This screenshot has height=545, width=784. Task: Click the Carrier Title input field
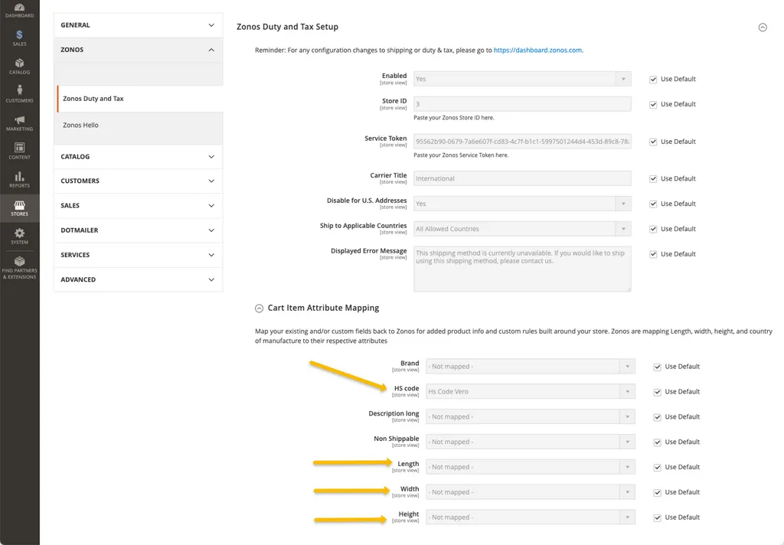(522, 178)
